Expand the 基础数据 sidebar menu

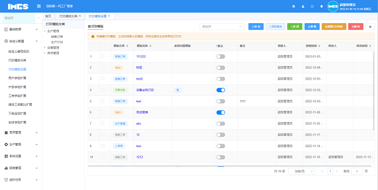[x=21, y=29]
